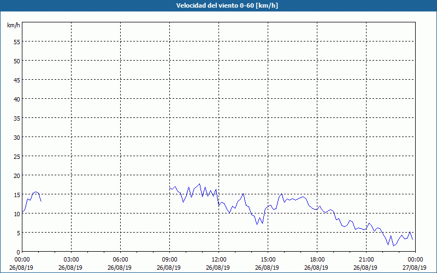437x273 pixels.
Task: Click the 03:00 time label
Action: click(72, 260)
